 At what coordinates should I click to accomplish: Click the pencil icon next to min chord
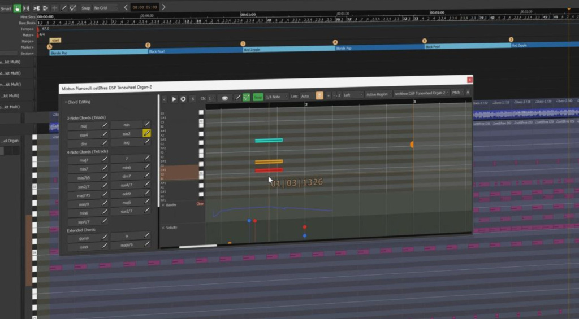point(147,124)
